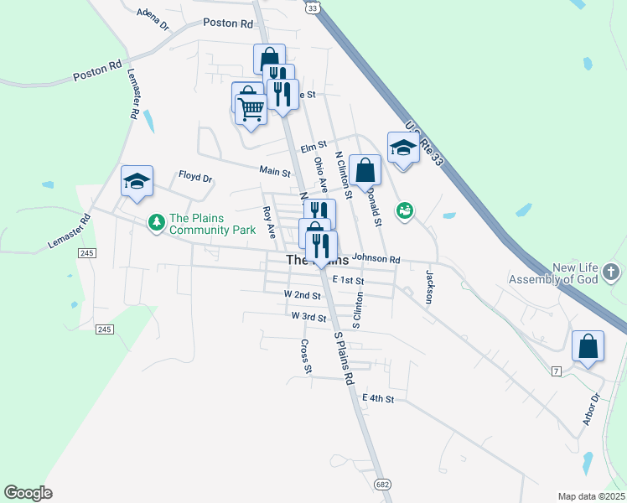Open the shopping bag marker near Donald St
The image size is (627, 503).
365,170
